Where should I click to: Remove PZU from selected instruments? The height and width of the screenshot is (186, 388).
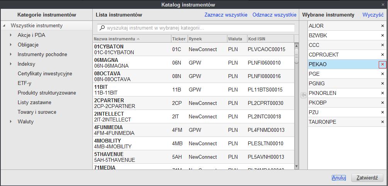(x=382, y=112)
